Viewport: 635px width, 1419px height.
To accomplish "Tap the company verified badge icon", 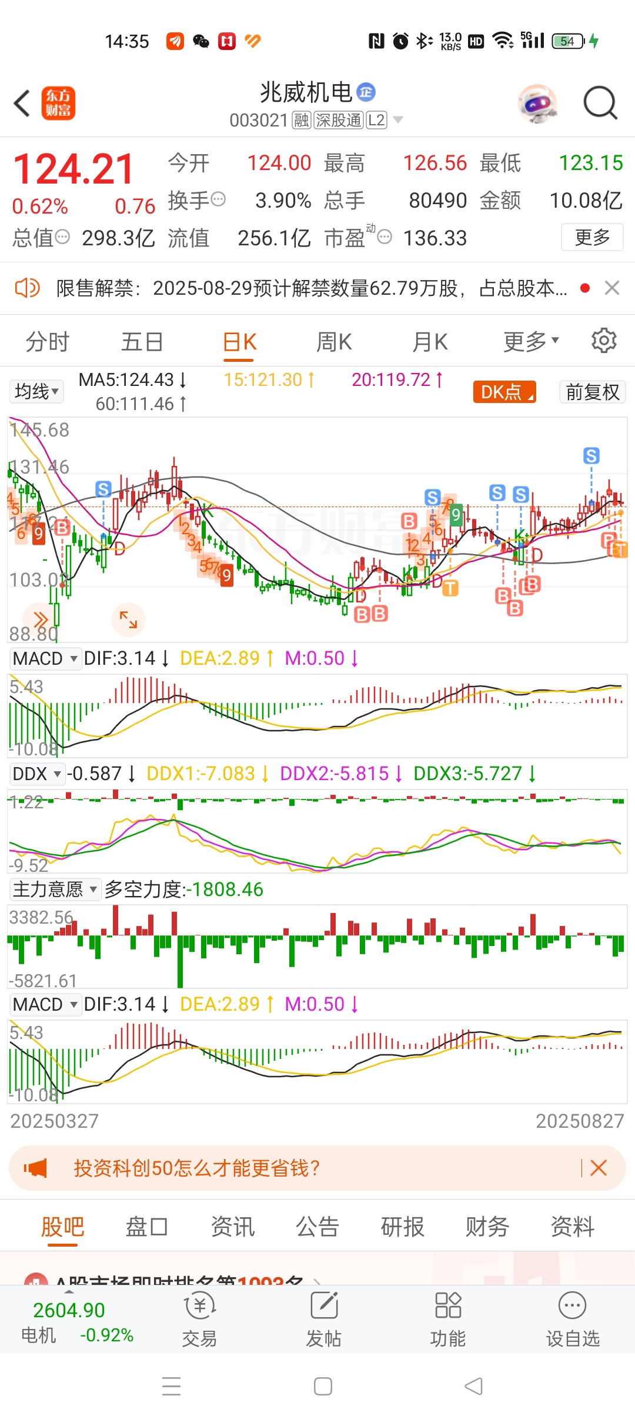I will point(366,92).
